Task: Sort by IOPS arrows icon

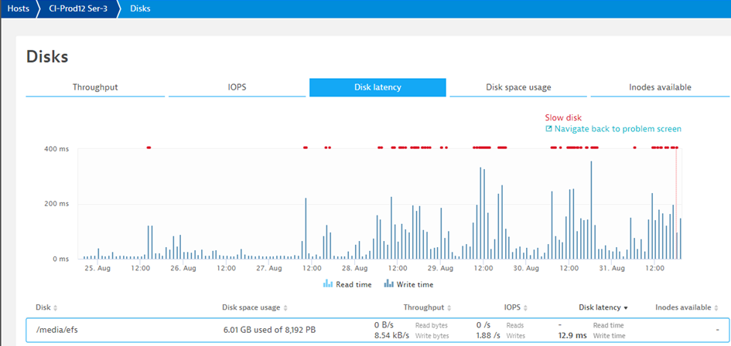Action: [x=525, y=308]
